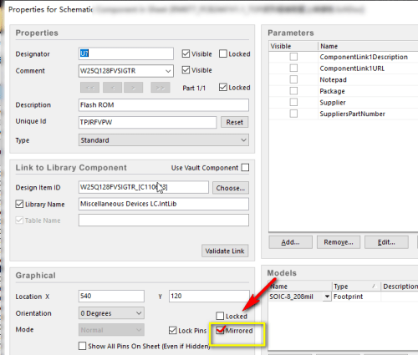Click the Reset button for Unique Id

(235, 122)
